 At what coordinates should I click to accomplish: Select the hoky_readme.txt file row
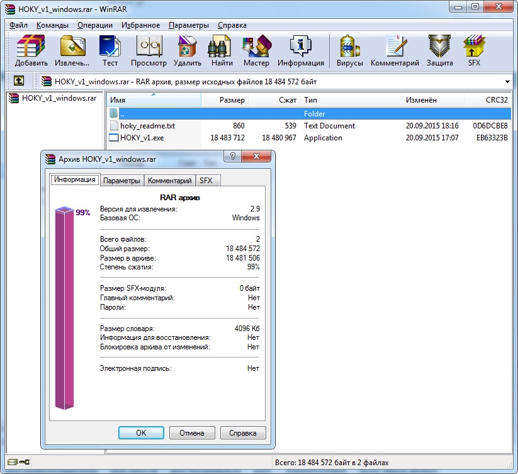coord(308,126)
